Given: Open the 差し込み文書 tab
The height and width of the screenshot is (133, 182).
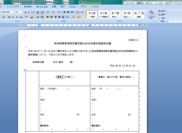Looking at the screenshot, I should click(42, 7).
